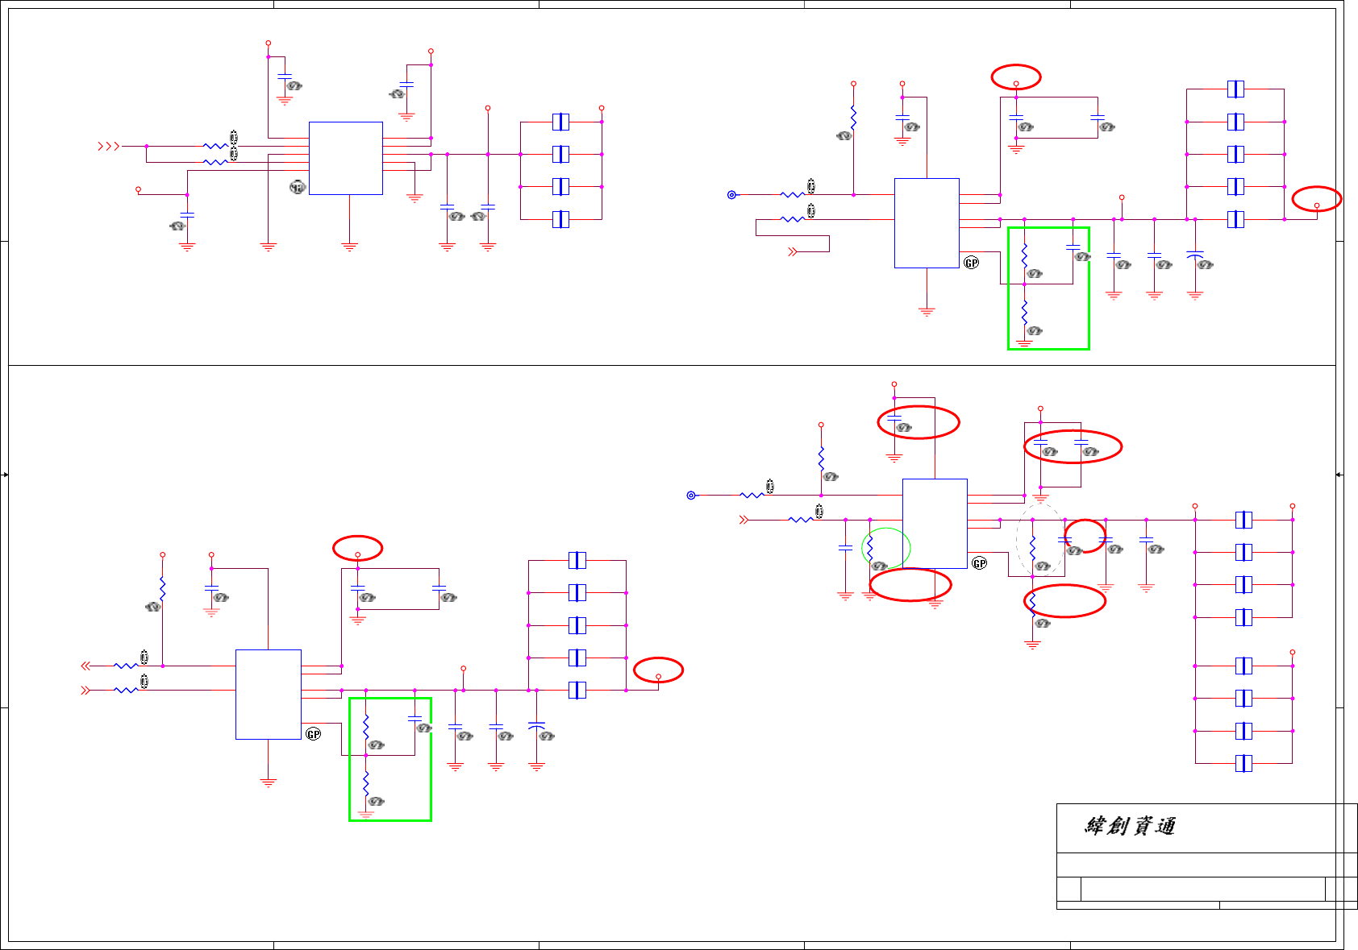1358x950 pixels.
Task: Click the triple-arrow input port of top-left circuit
Action: (109, 146)
